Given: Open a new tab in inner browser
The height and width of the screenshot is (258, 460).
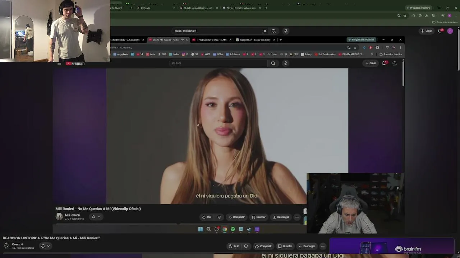Looking at the screenshot, I should (280, 40).
